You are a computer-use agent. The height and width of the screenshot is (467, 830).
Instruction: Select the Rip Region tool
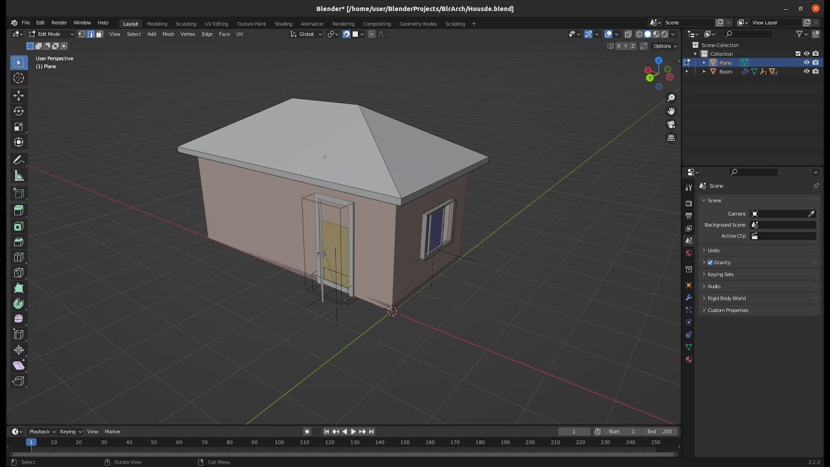click(19, 381)
